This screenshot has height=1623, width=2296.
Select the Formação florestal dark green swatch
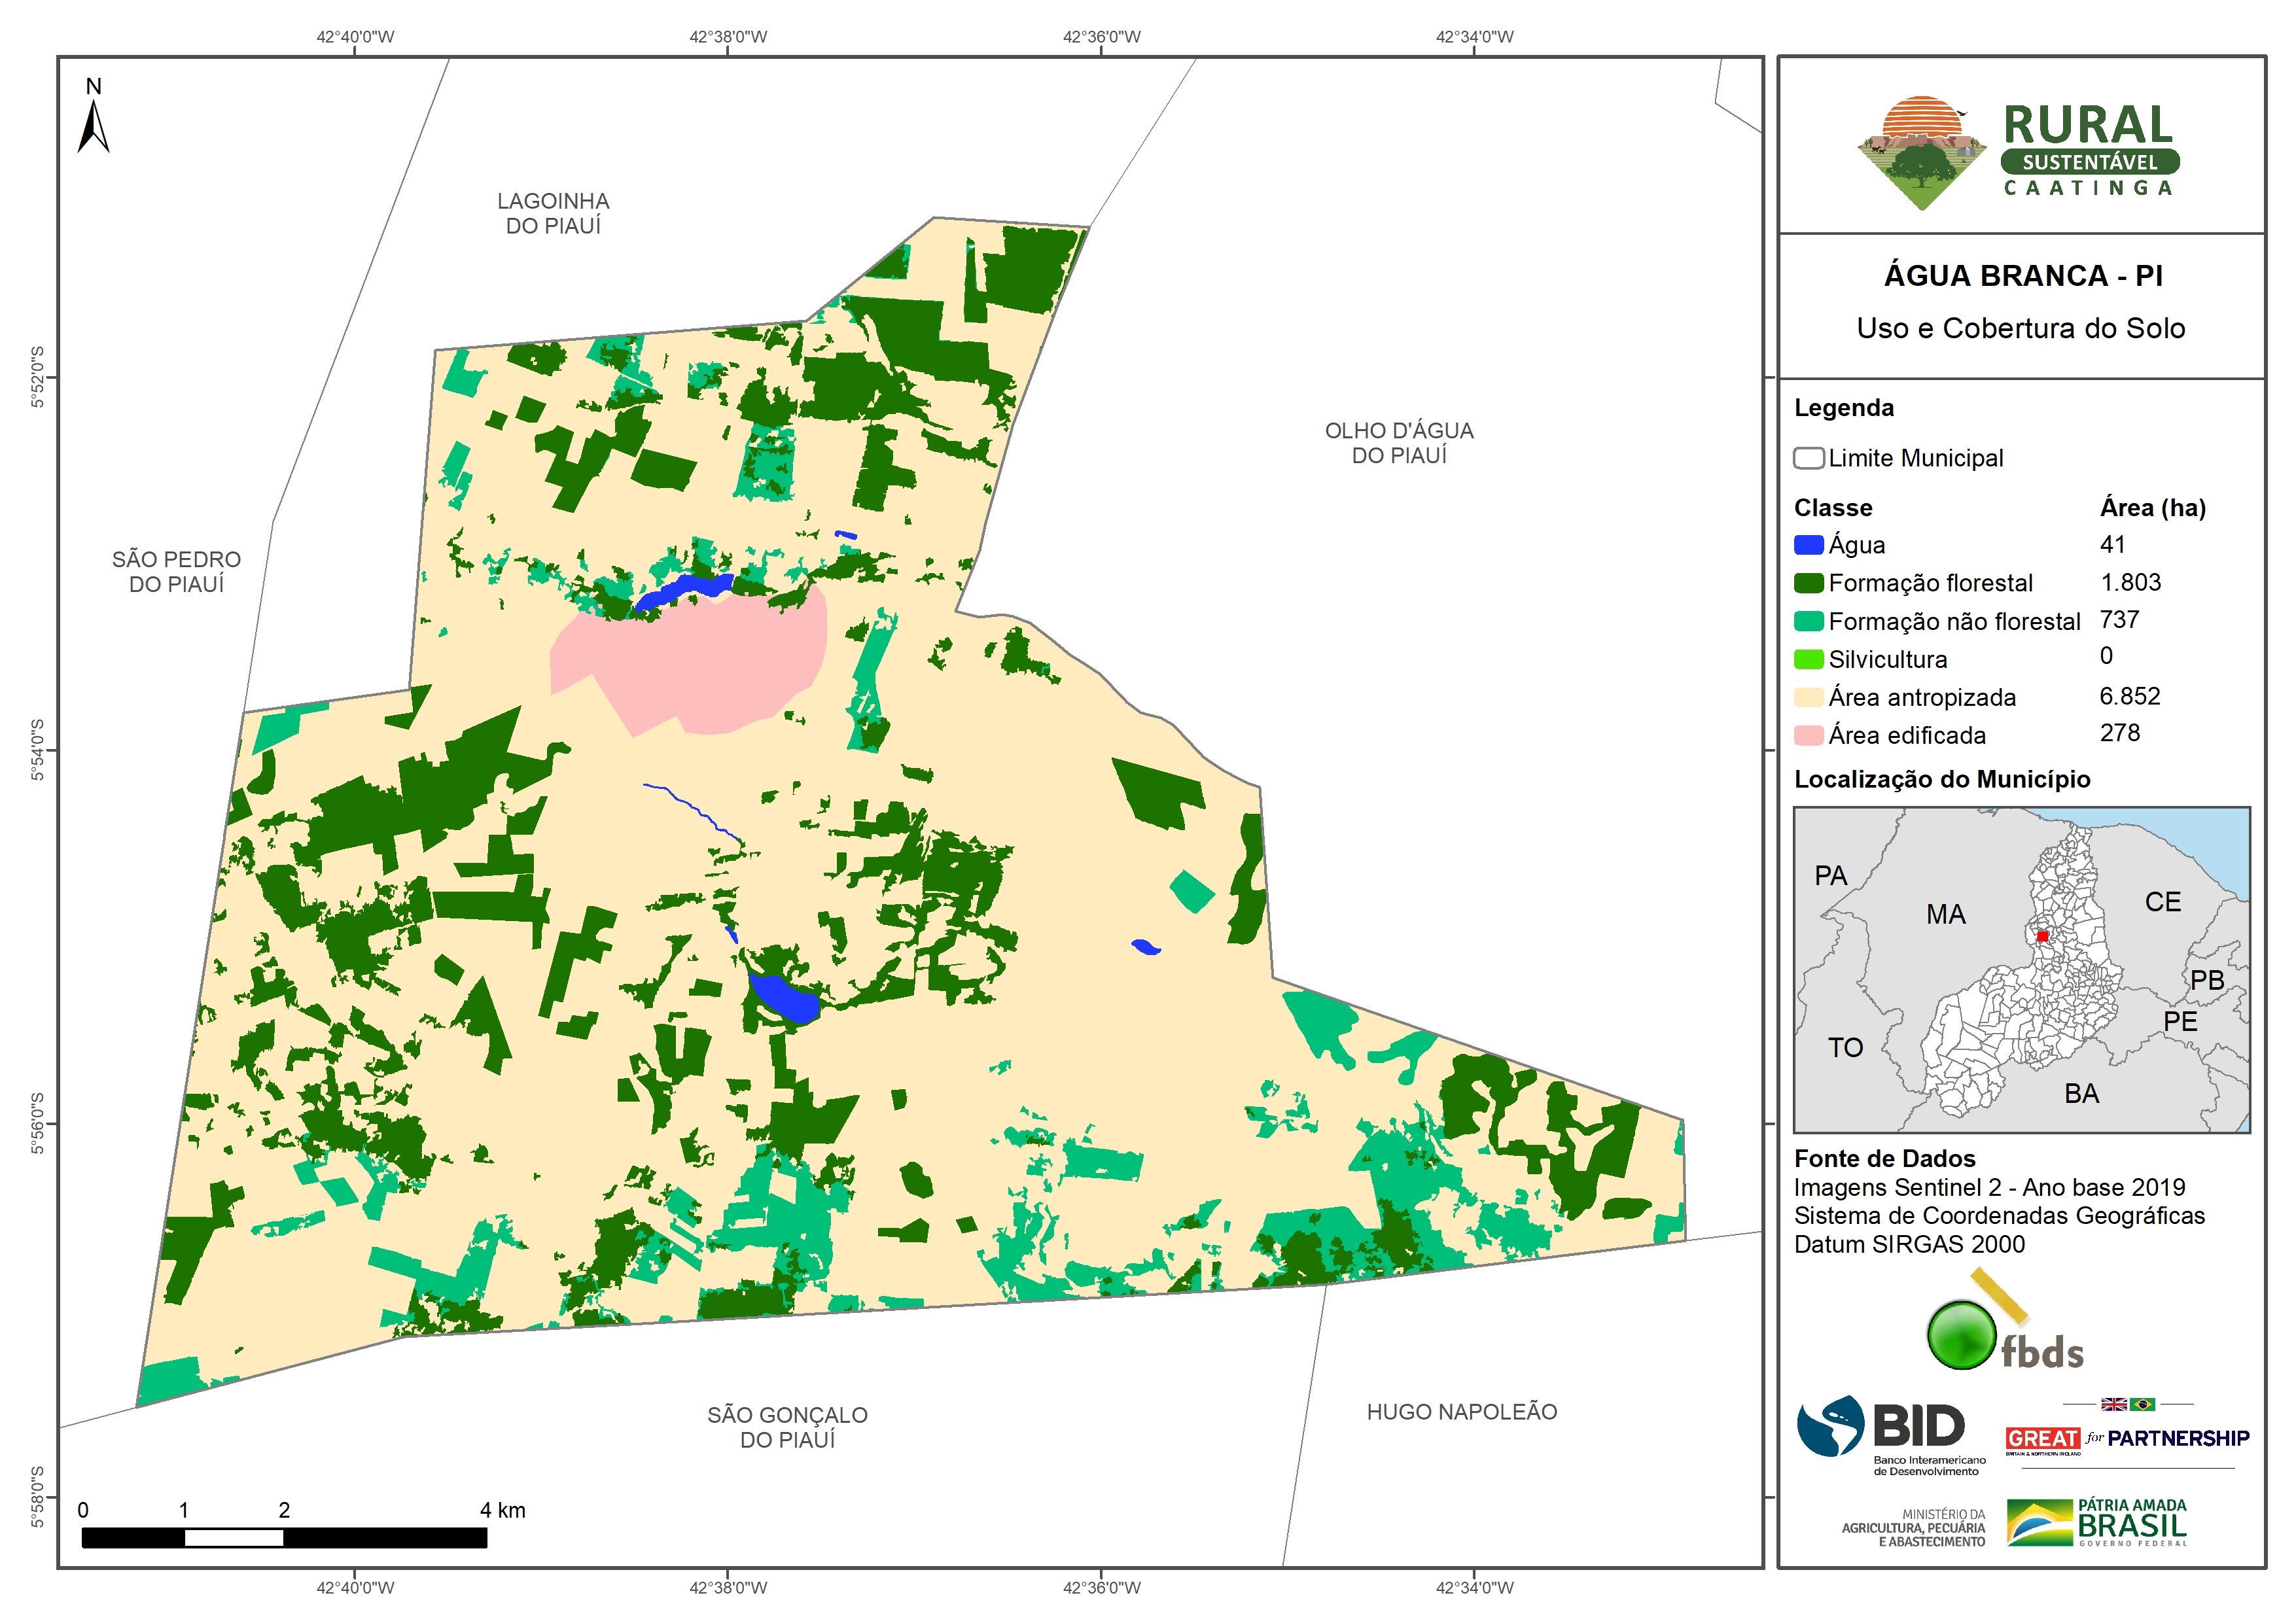[x=1808, y=583]
